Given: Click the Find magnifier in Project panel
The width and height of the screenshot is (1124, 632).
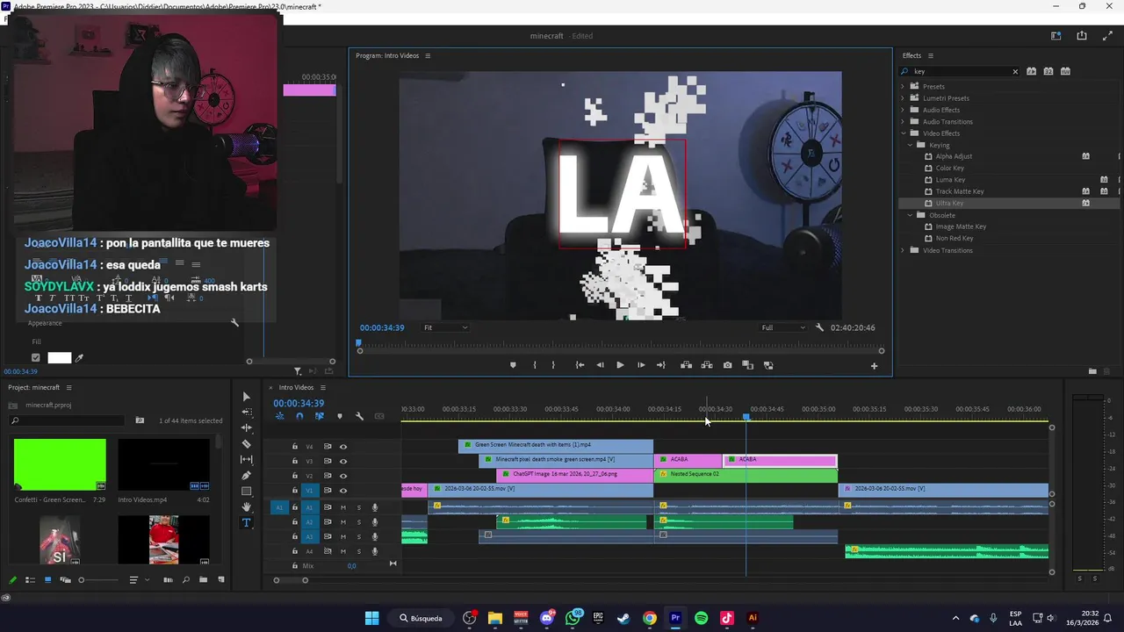Looking at the screenshot, I should pos(185,579).
